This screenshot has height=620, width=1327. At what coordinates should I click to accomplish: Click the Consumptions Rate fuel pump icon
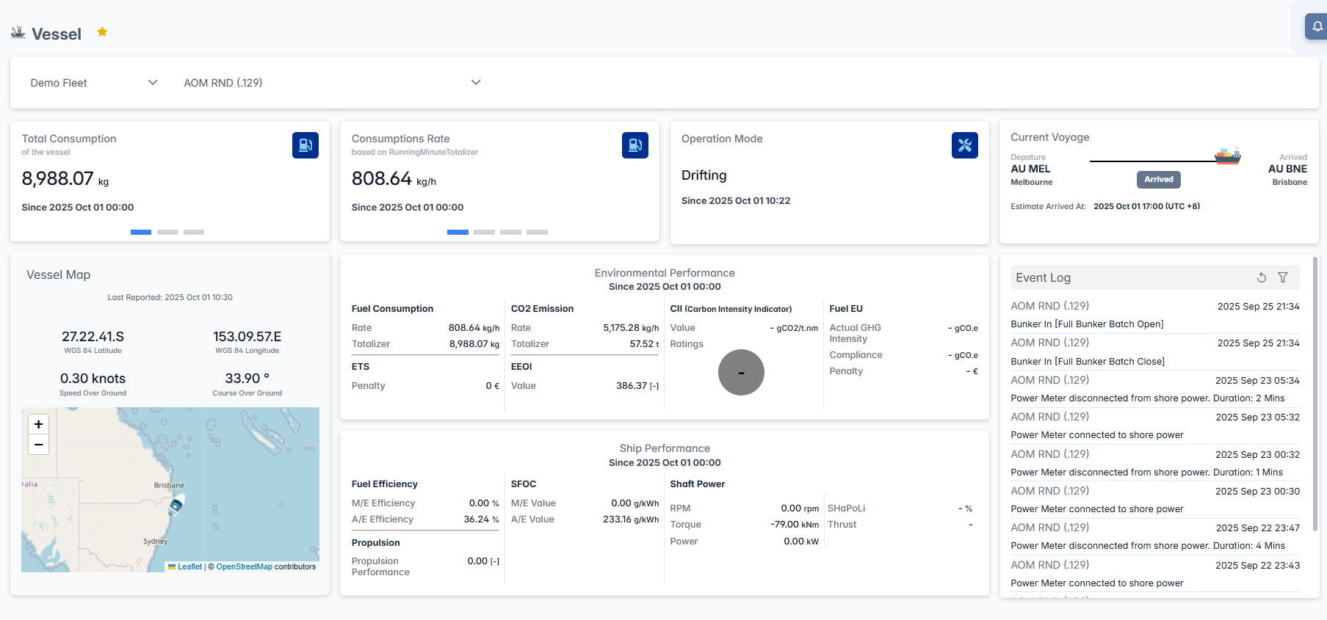pos(634,145)
